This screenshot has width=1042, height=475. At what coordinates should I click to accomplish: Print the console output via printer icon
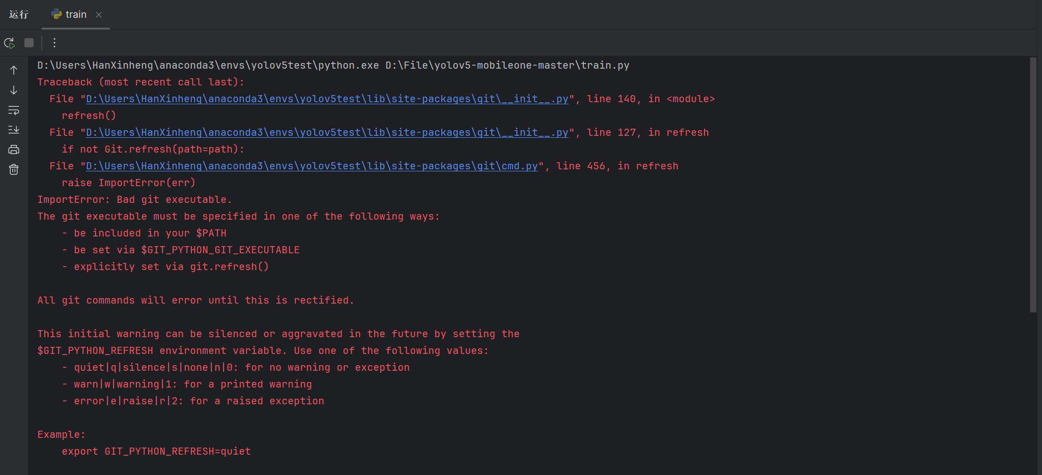pyautogui.click(x=13, y=150)
